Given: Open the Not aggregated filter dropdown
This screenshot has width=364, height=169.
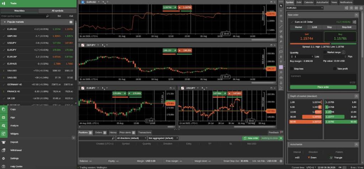Looking at the screenshot, I should (163, 138).
